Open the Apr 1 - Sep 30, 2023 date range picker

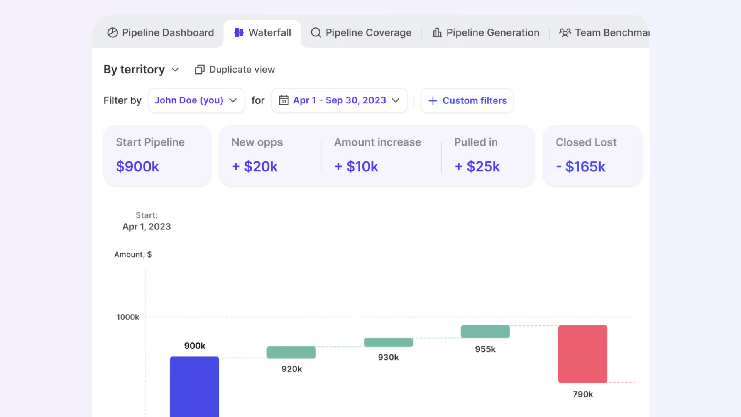tap(340, 100)
